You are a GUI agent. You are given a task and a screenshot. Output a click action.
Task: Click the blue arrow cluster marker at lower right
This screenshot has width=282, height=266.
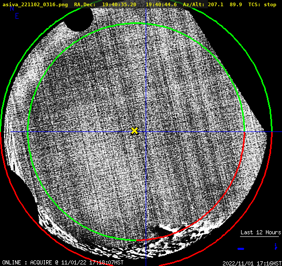pos(276,246)
